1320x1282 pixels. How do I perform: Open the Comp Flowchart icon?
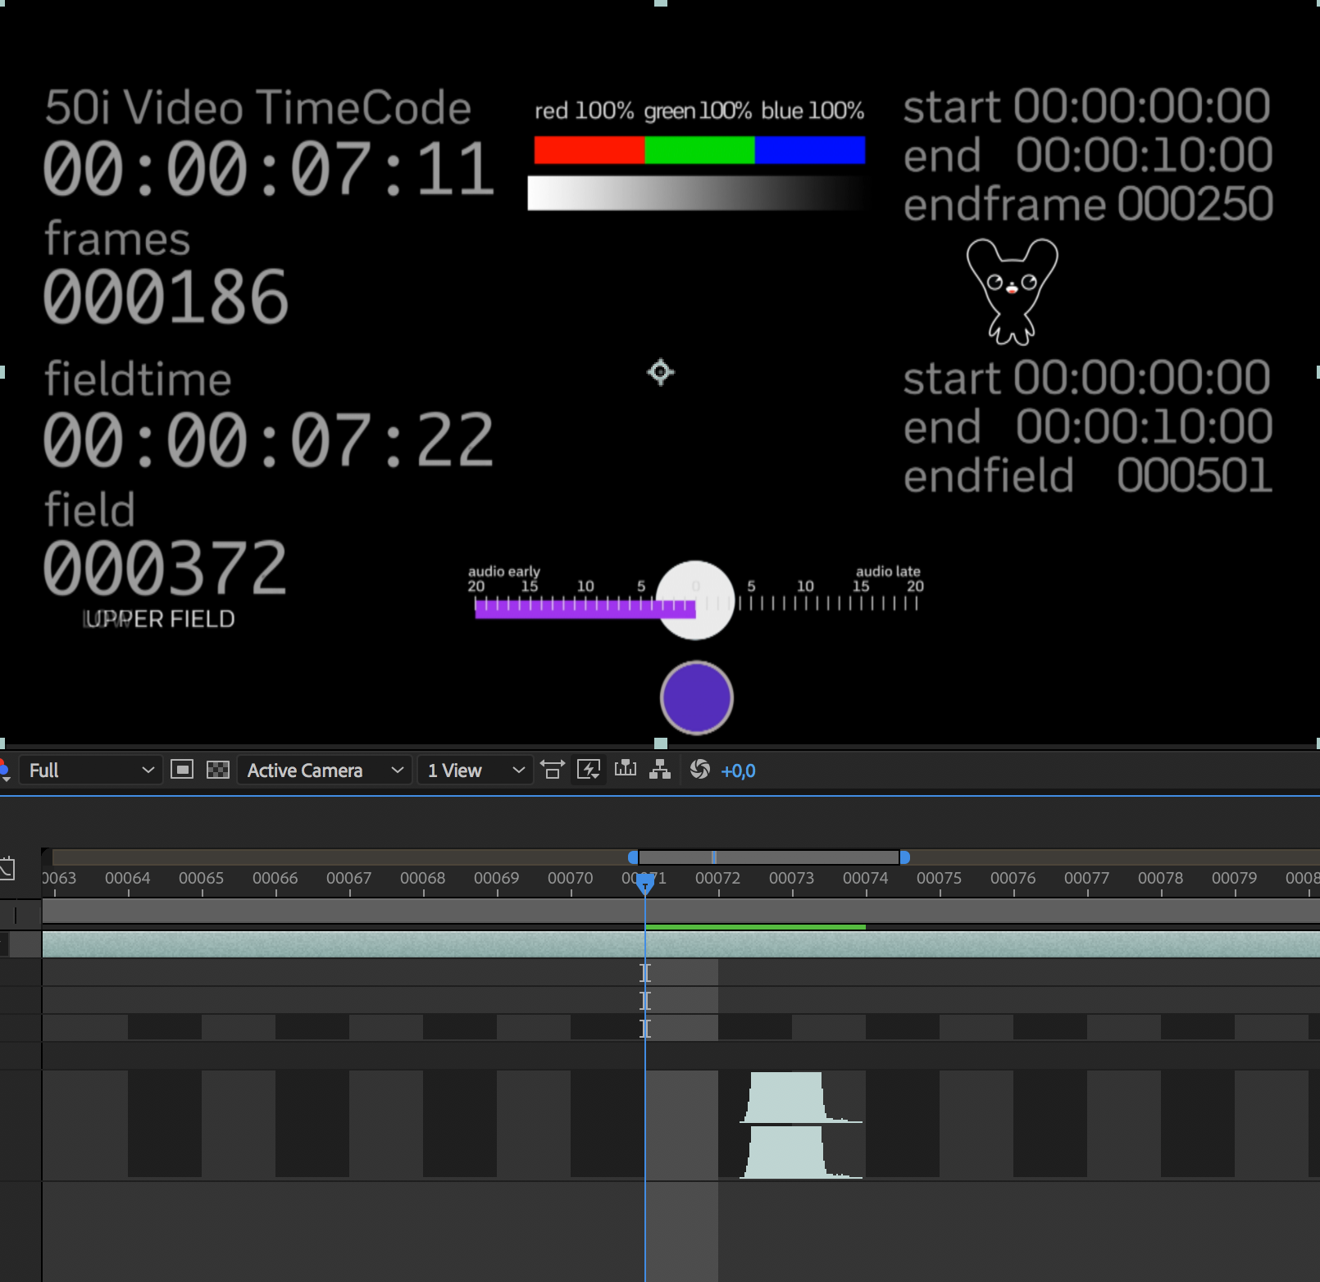pyautogui.click(x=660, y=769)
